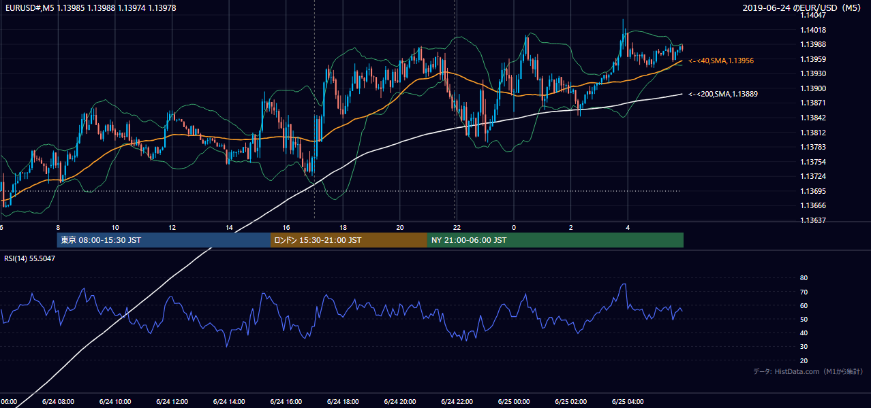Click price axis label 1.13695
Image resolution: width=871 pixels, height=408 pixels.
tap(813, 191)
